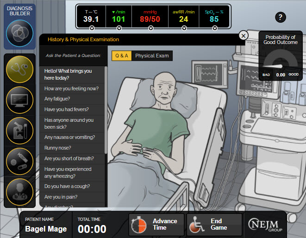This screenshot has width=306, height=238.
Task: Click the 'History & Physical Examination' title
Action: [x=83, y=40]
